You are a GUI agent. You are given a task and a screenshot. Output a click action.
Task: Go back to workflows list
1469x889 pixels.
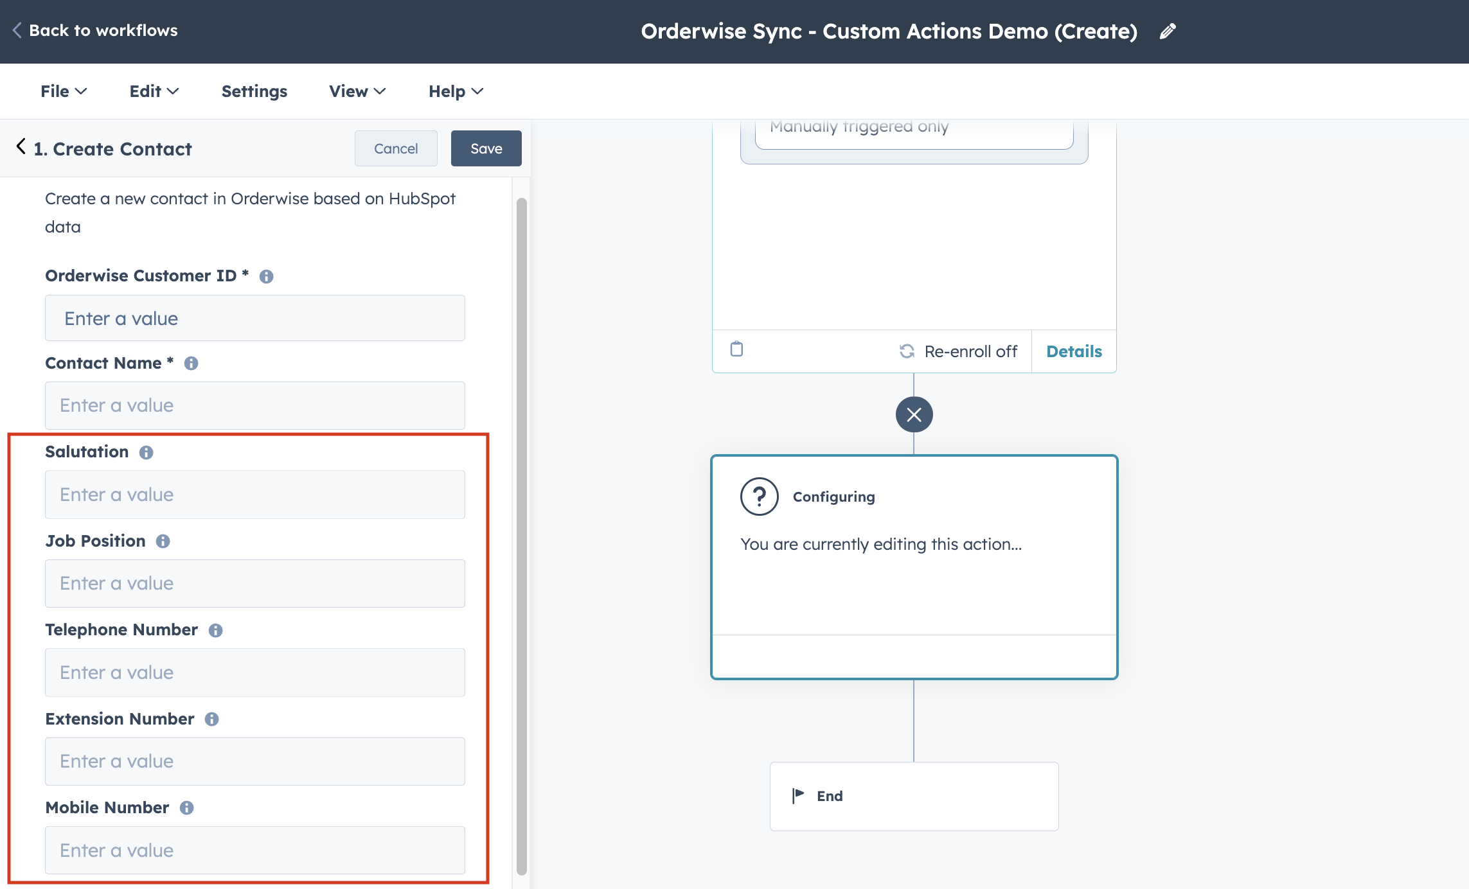click(x=95, y=30)
